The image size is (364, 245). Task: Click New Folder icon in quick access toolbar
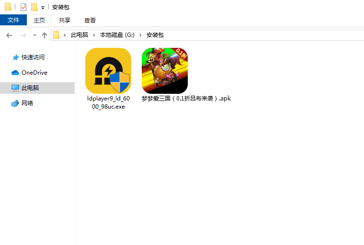pos(34,7)
